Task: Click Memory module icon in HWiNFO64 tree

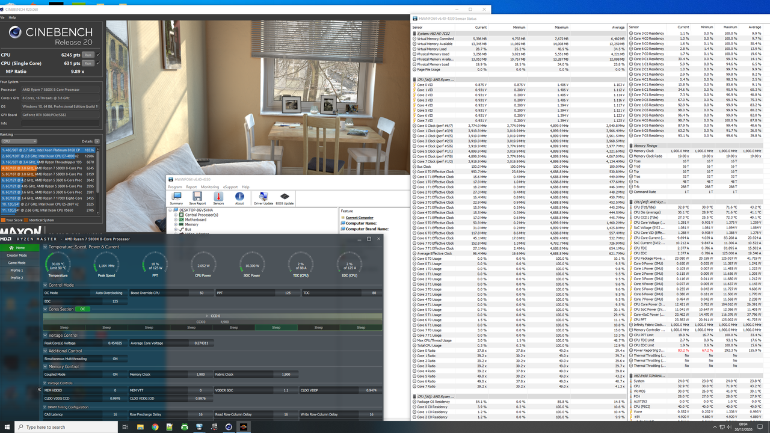Action: pos(182,224)
